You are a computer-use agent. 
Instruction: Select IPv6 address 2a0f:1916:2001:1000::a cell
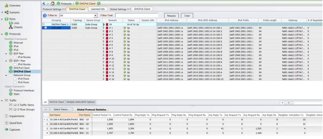tap(171, 79)
